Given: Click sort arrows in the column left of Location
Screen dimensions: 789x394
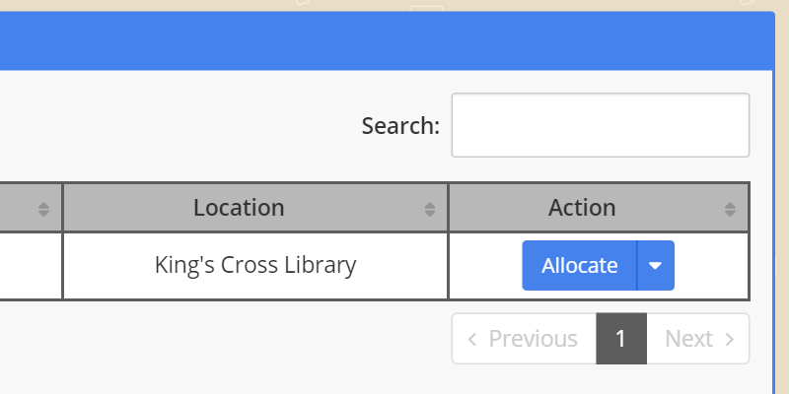Looking at the screenshot, I should [43, 209].
